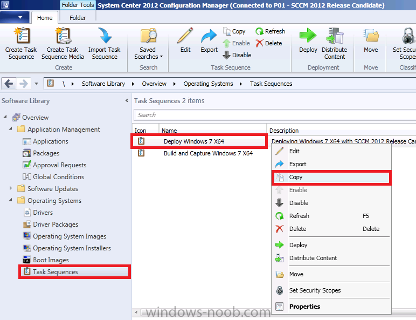This screenshot has width=416, height=320.
Task: Click the Move folder icon in ribbon
Action: [x=371, y=36]
